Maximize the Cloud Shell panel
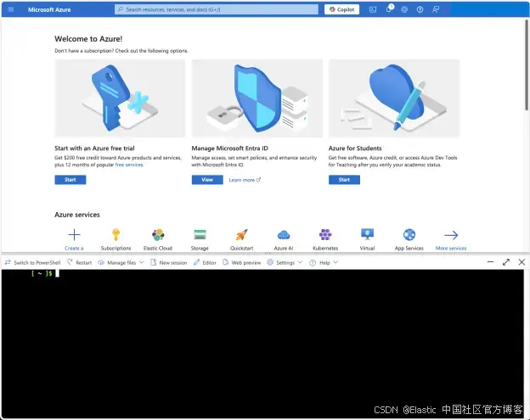This screenshot has width=530, height=420. (x=506, y=262)
